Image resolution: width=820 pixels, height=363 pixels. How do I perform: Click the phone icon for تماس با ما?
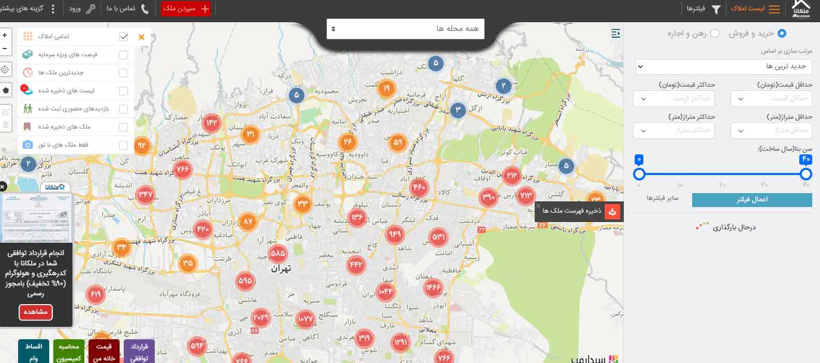pos(145,9)
